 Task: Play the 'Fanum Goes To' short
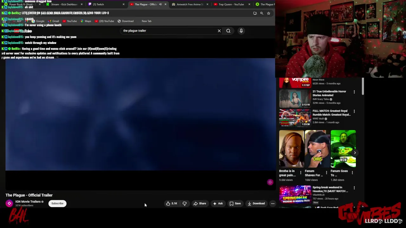click(x=343, y=149)
